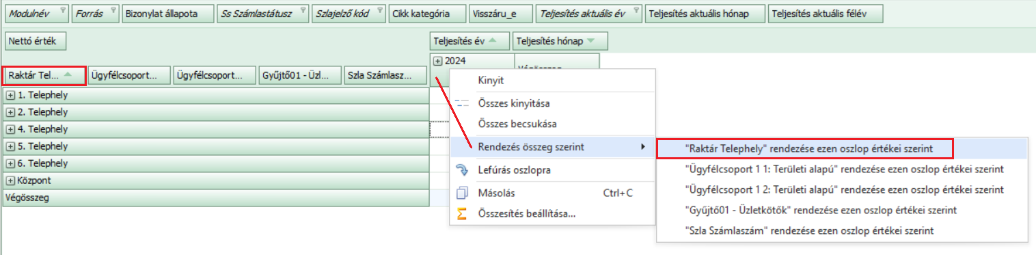Image resolution: width=1036 pixels, height=255 pixels.
Task: Click filter icon on Teljesítés aktuális év
Action: 636,10
